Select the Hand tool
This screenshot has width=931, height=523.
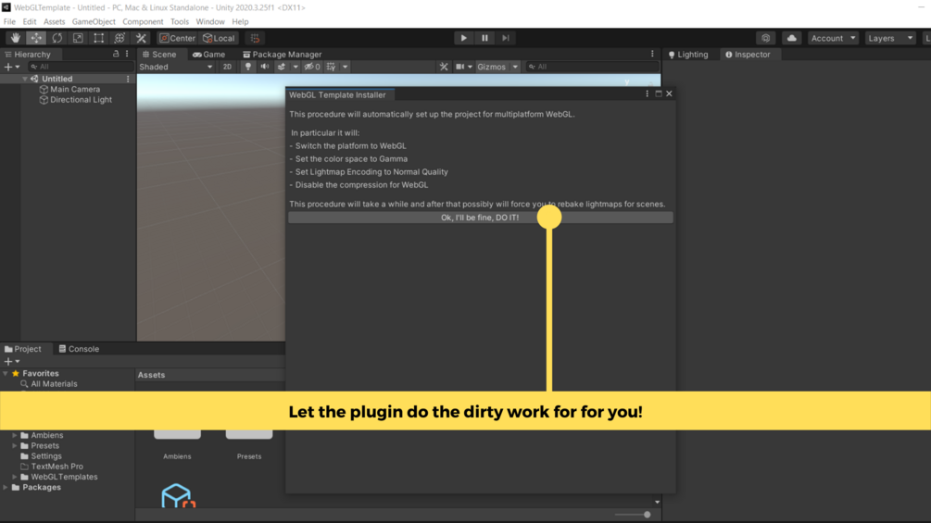16,38
